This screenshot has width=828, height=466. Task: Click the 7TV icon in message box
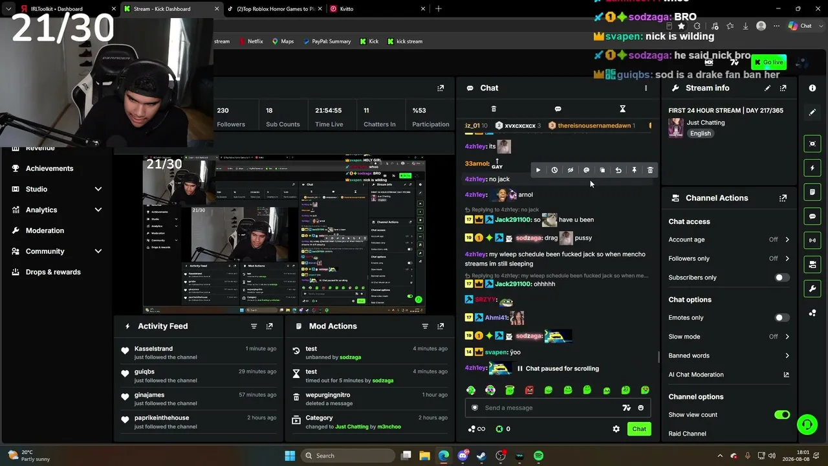(x=626, y=408)
